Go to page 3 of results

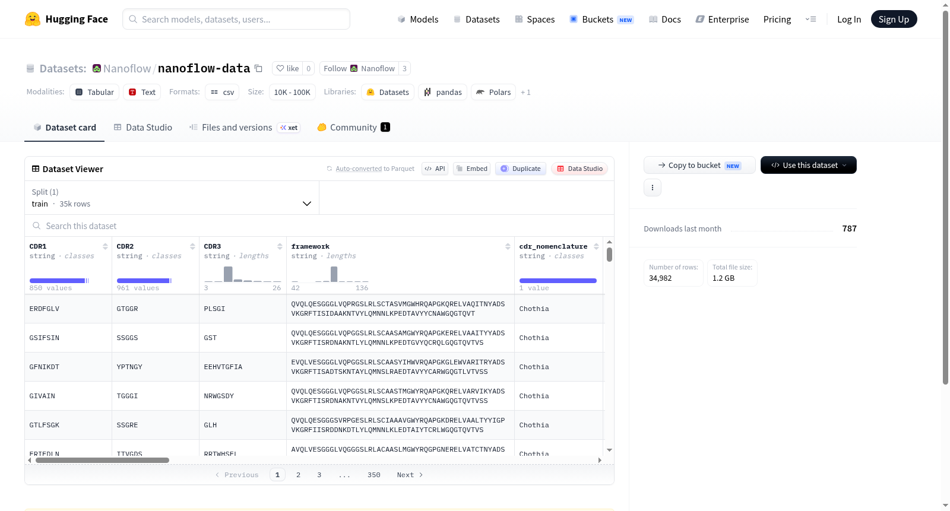[x=319, y=475]
